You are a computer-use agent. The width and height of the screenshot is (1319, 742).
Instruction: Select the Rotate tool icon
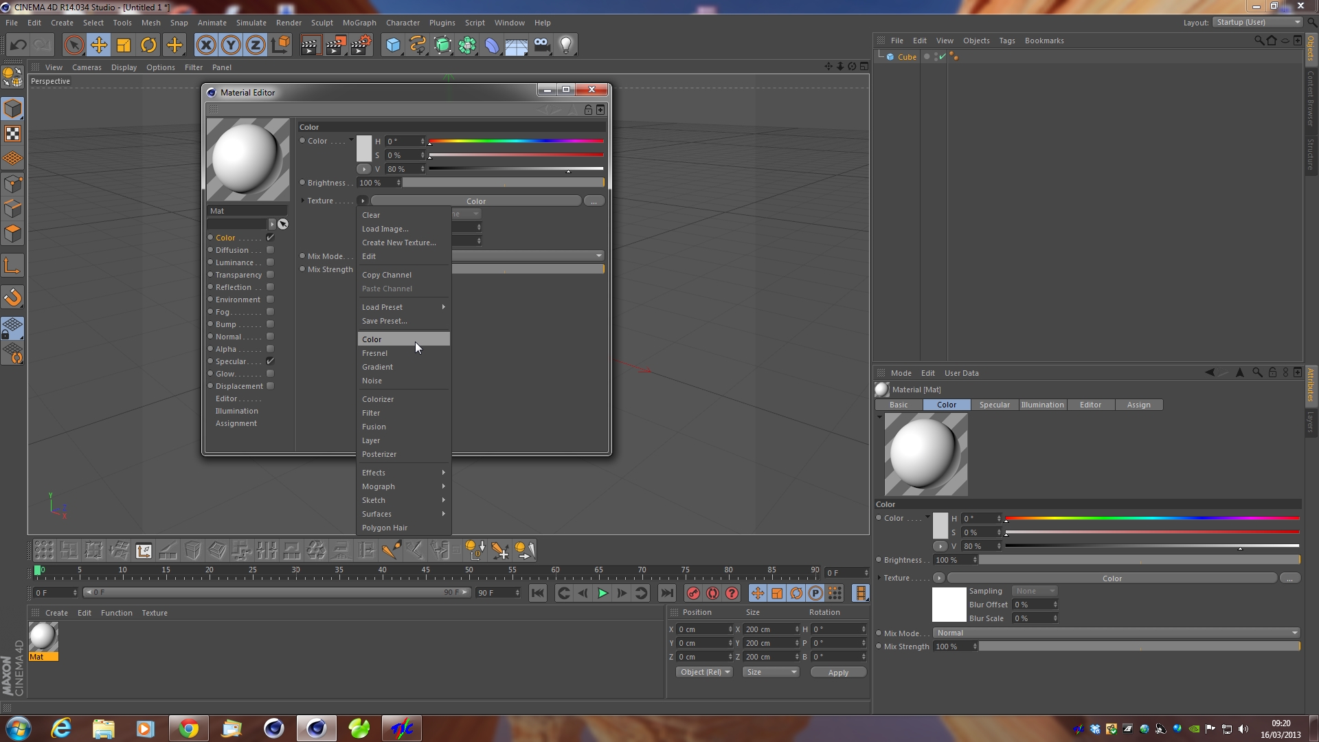(148, 45)
